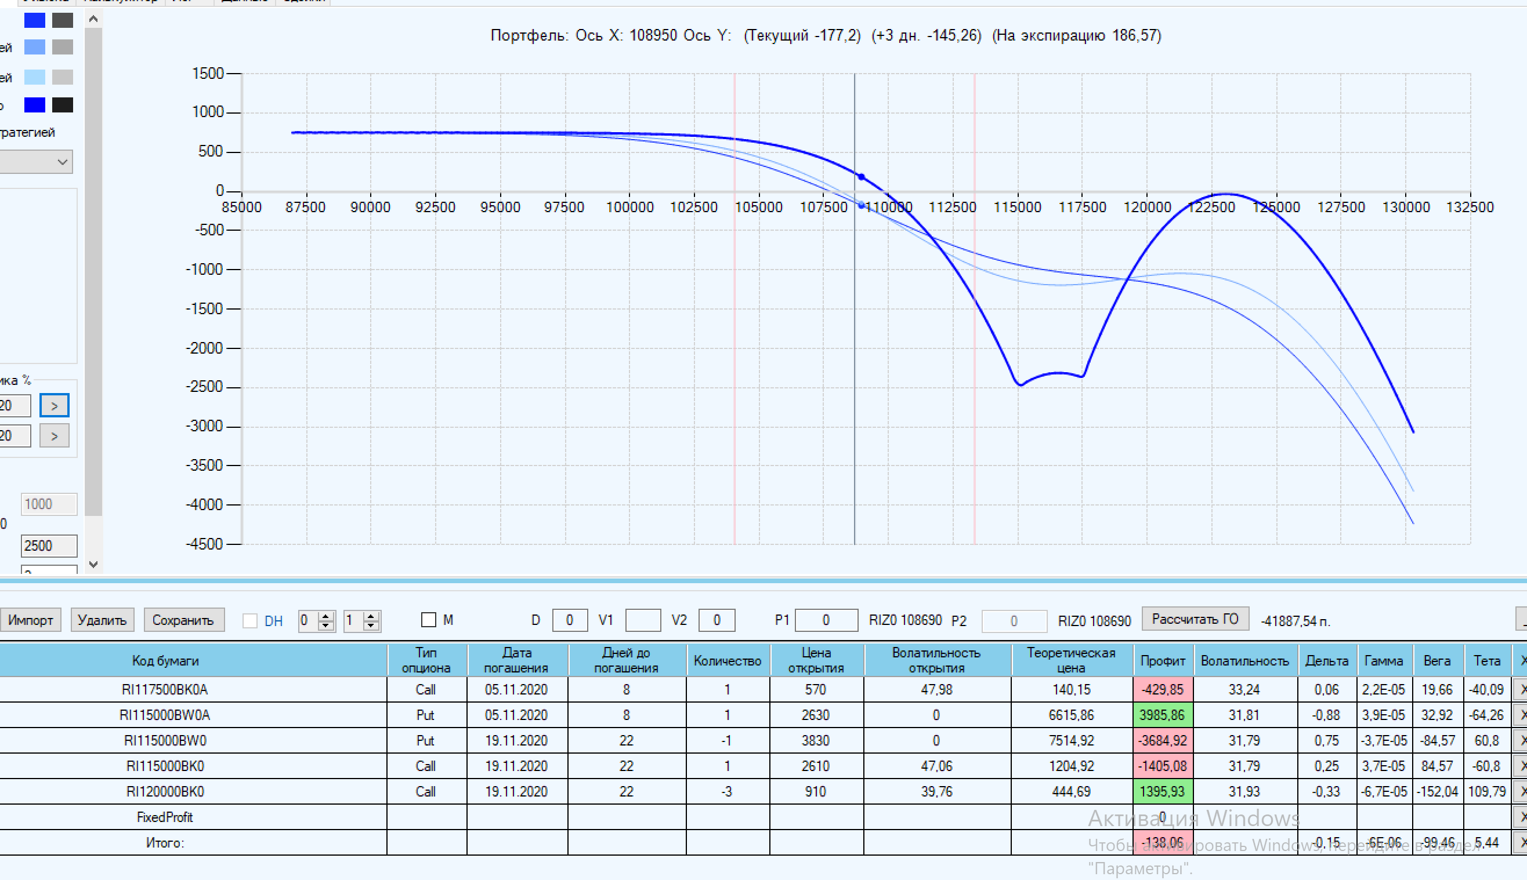Increase the stepper showing 0 near DH

coord(326,616)
